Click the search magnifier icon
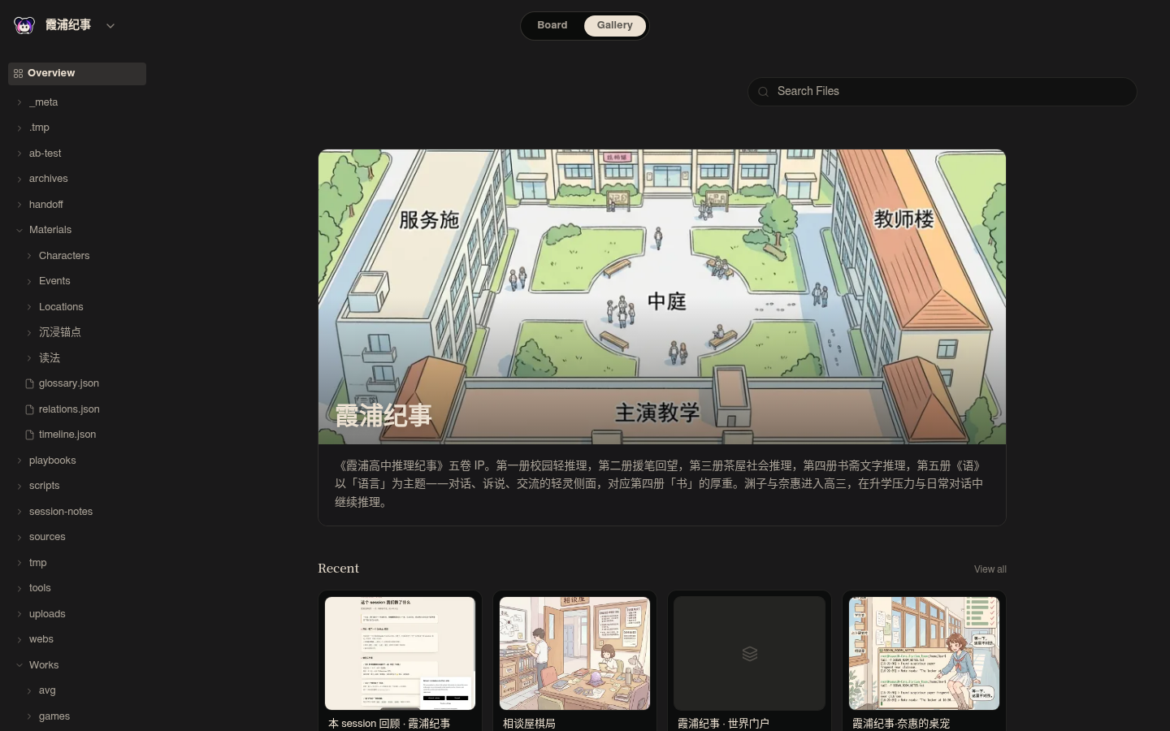The image size is (1170, 731). coord(763,92)
